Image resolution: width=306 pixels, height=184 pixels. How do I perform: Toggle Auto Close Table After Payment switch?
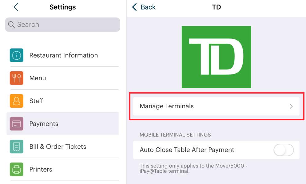[x=283, y=150]
